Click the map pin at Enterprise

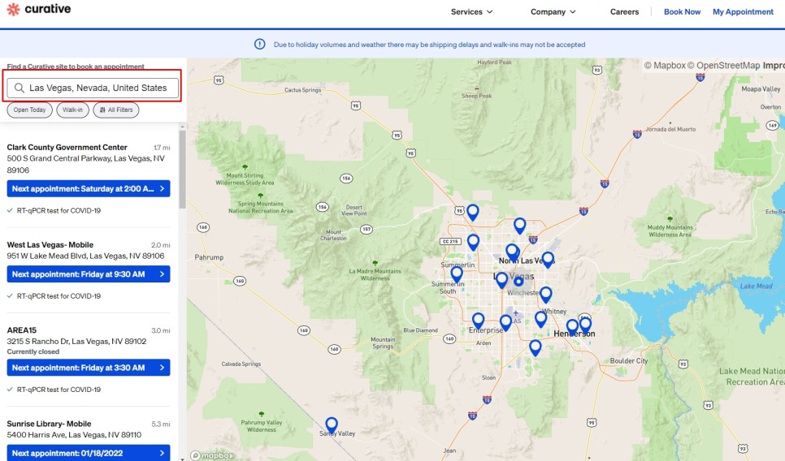point(478,321)
